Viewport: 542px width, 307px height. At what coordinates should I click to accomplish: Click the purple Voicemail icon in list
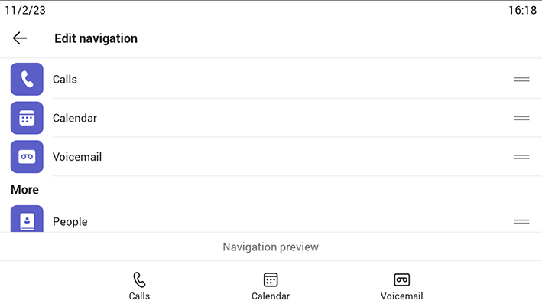click(27, 156)
